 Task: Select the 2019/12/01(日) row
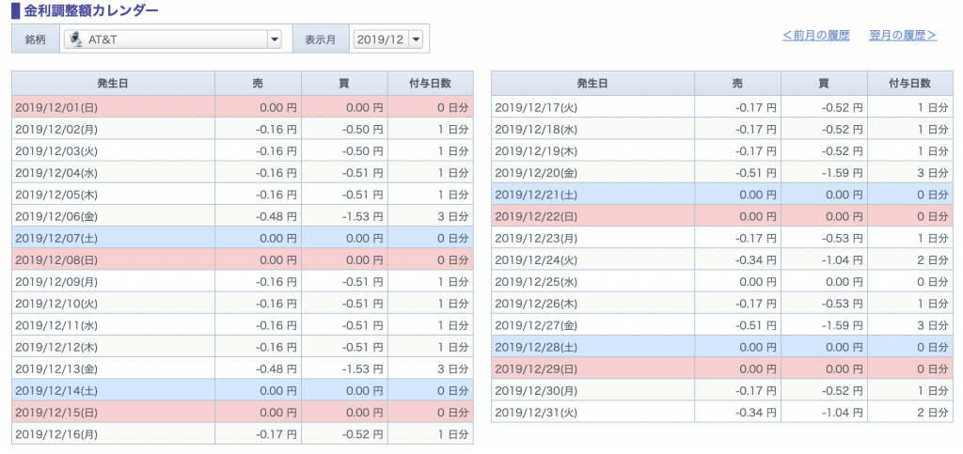pyautogui.click(x=243, y=107)
